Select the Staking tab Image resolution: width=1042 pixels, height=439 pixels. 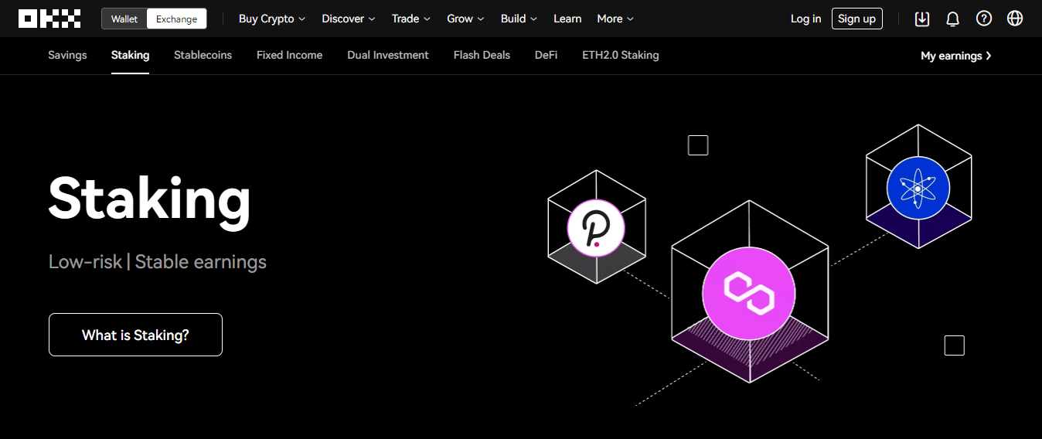tap(130, 55)
